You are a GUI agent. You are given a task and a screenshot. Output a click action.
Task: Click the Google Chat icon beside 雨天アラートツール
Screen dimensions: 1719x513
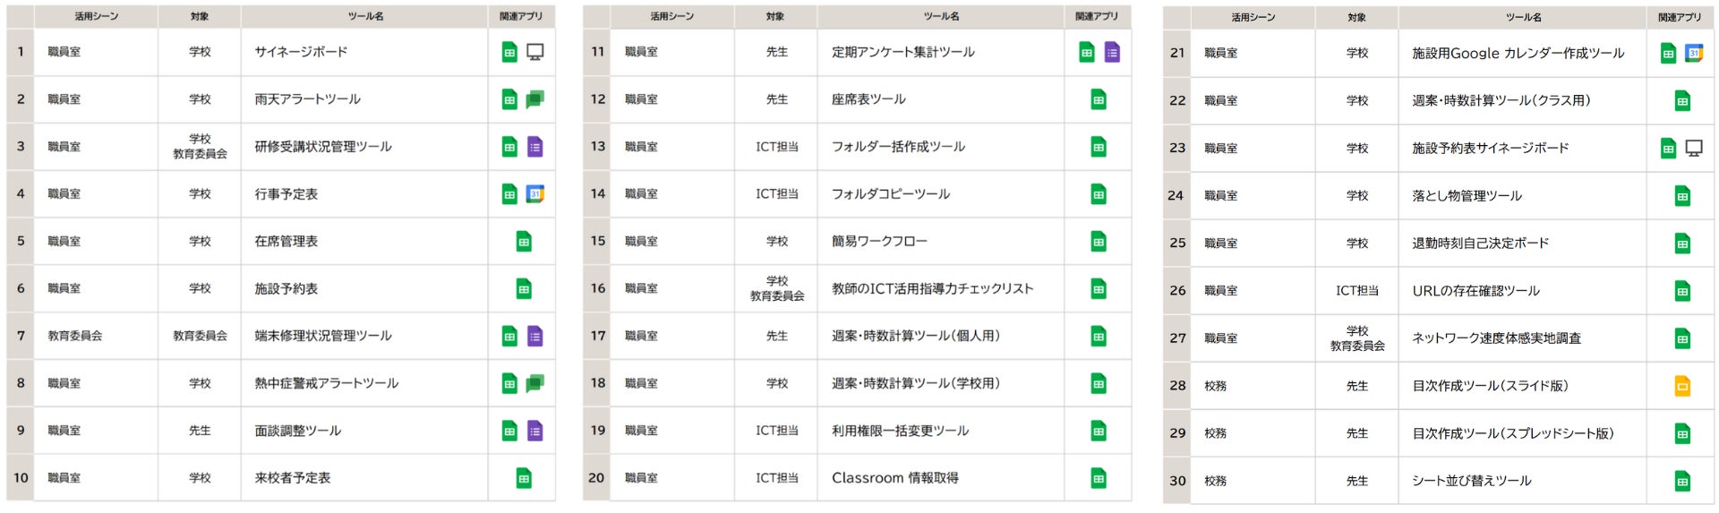coord(535,99)
